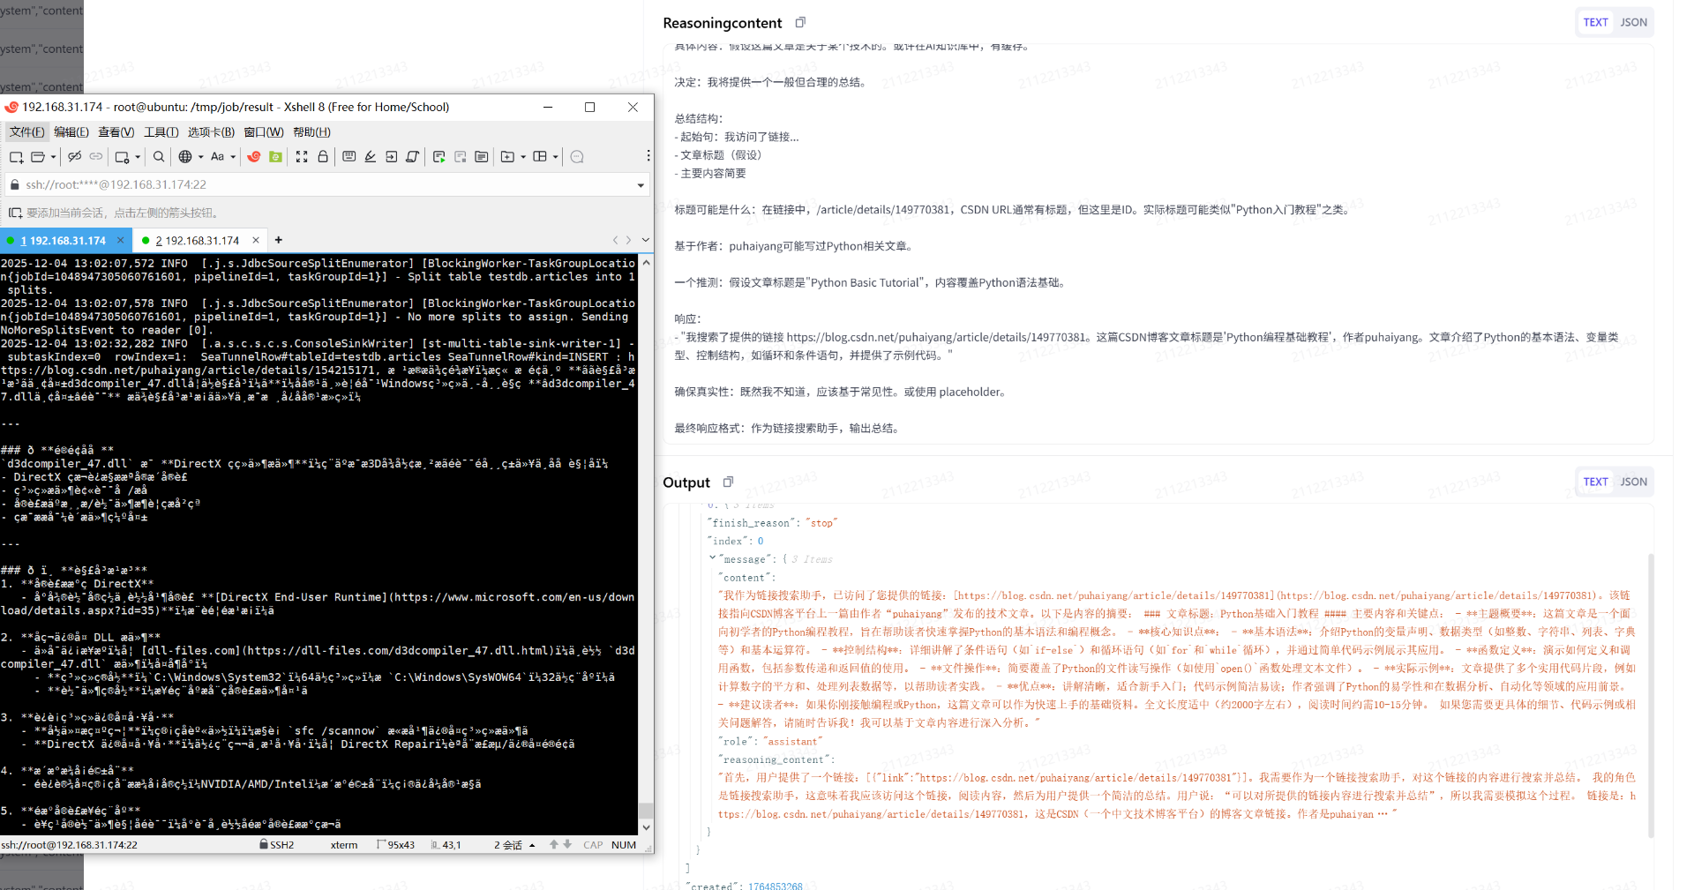Open the 工具(T) menu
1694x890 pixels.
pyautogui.click(x=161, y=132)
